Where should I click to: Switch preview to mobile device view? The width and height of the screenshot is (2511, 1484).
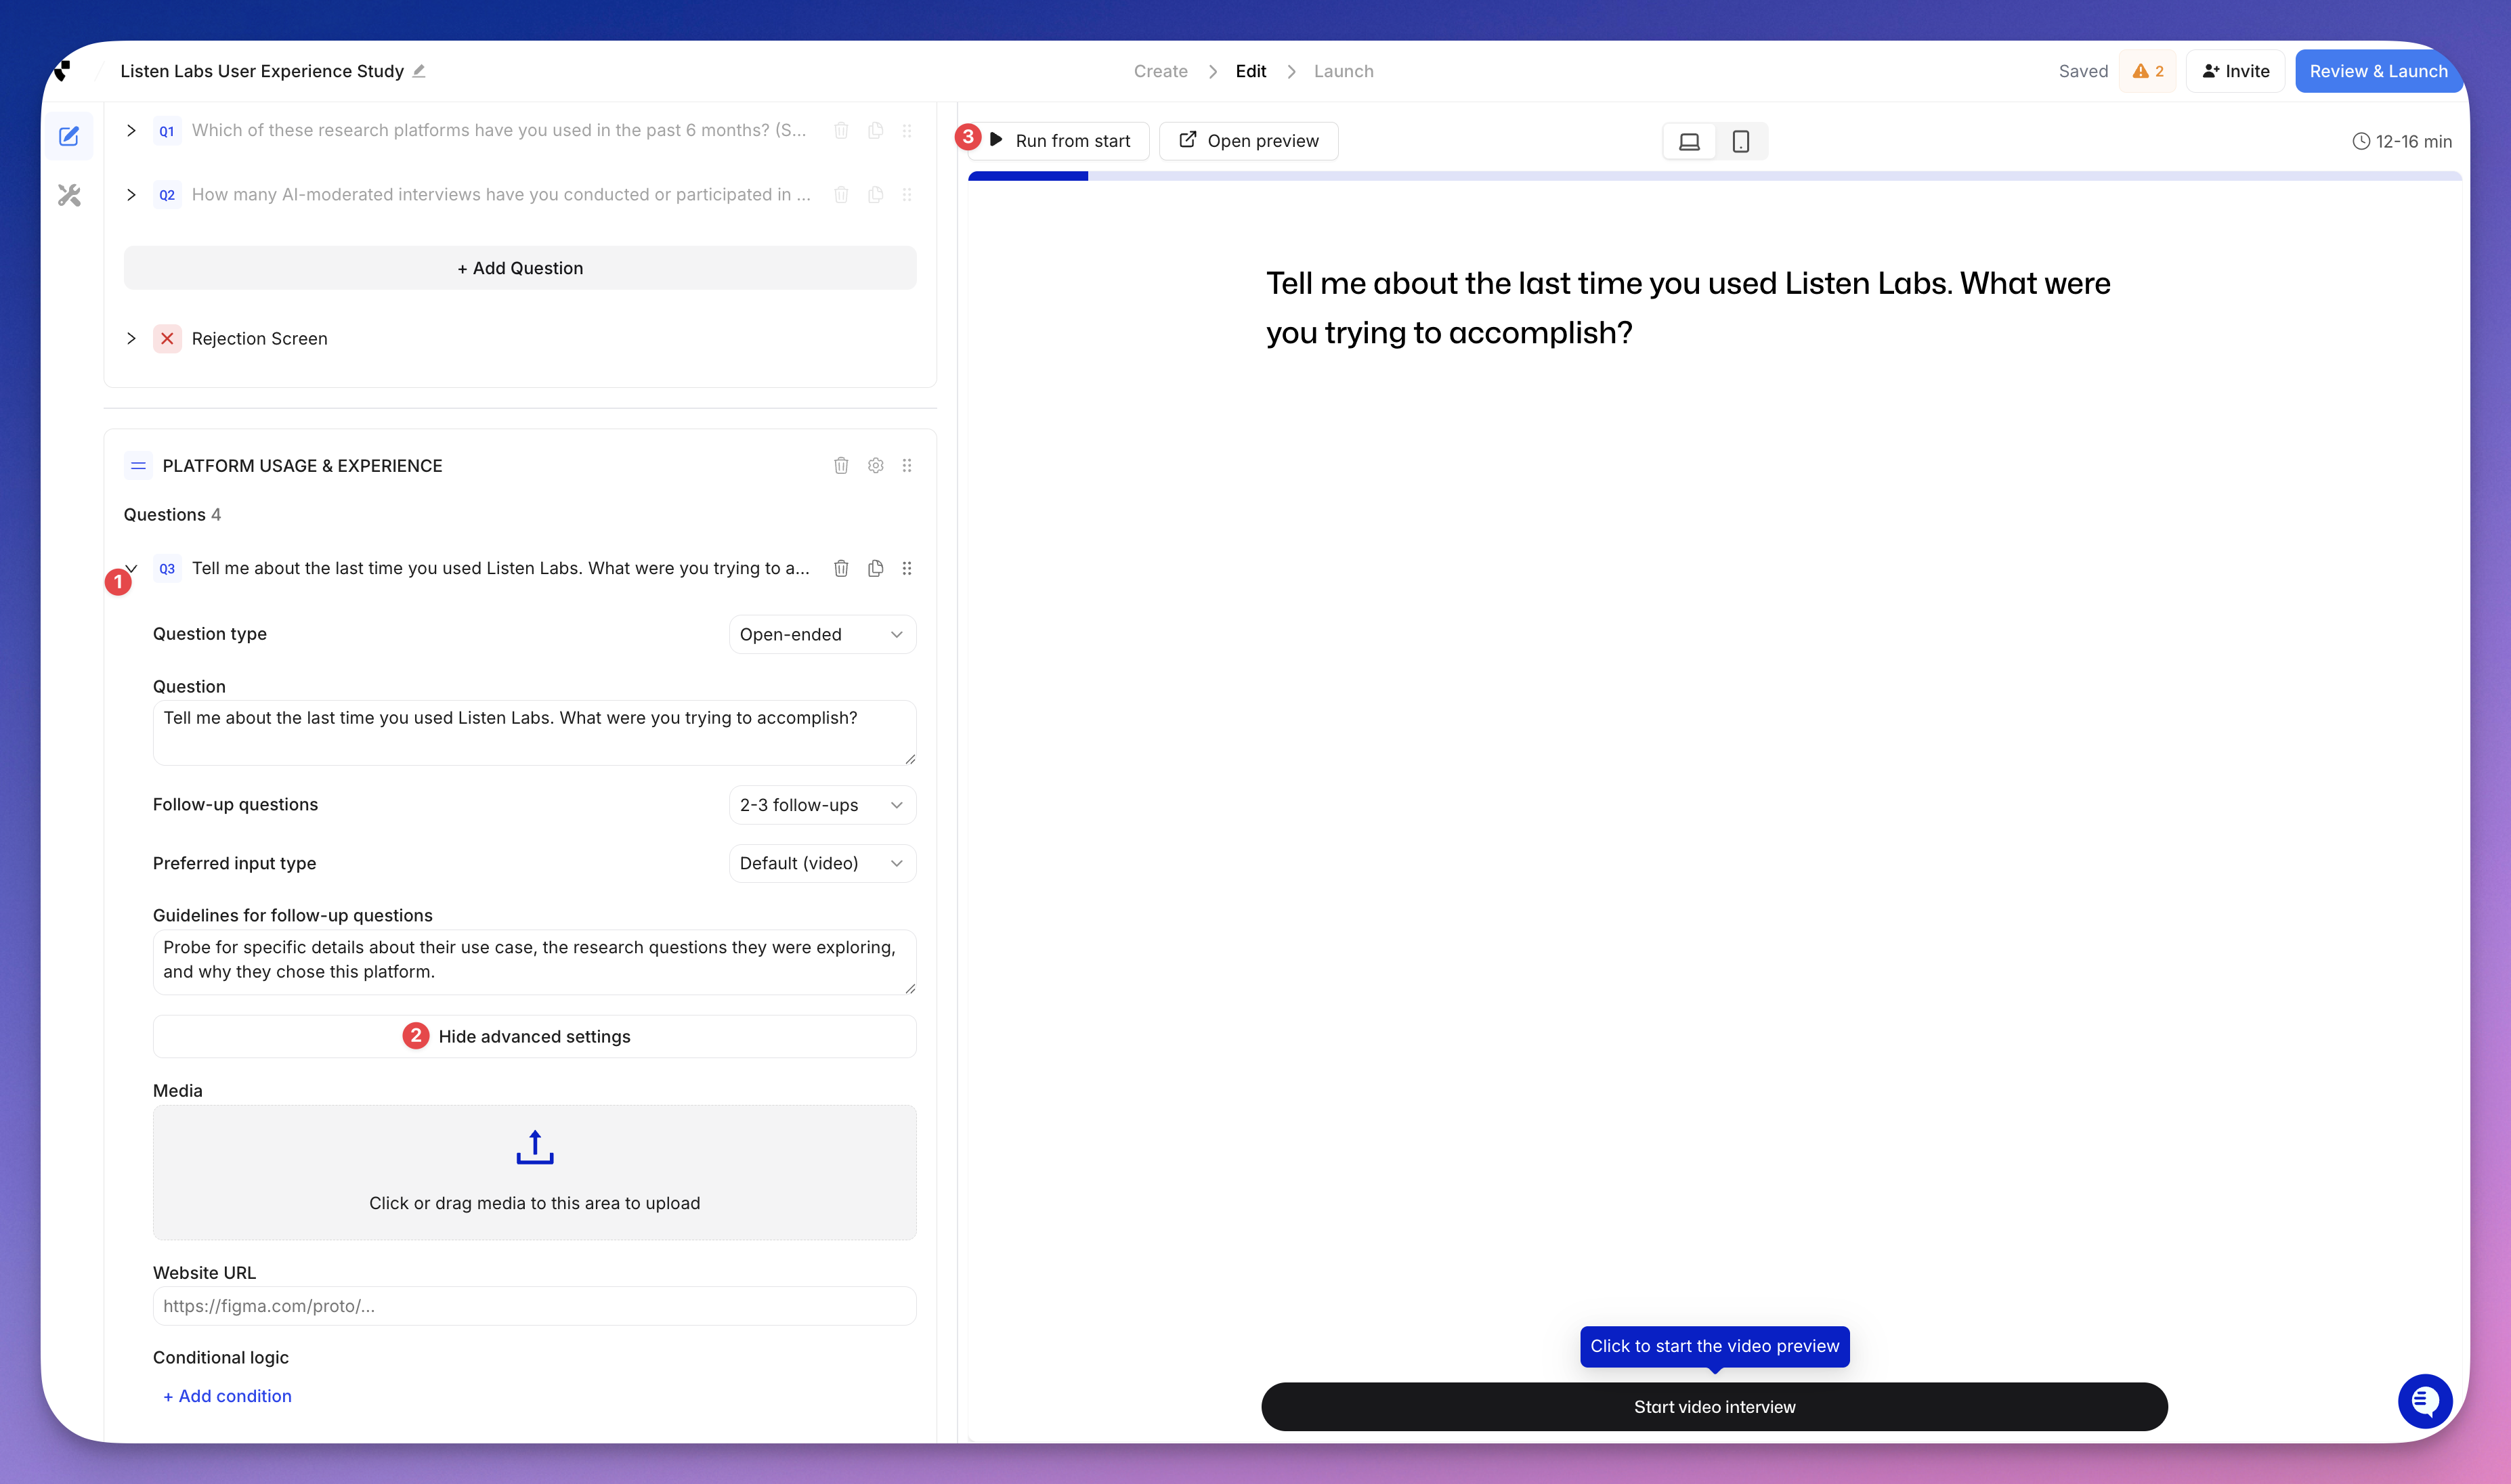(1740, 141)
